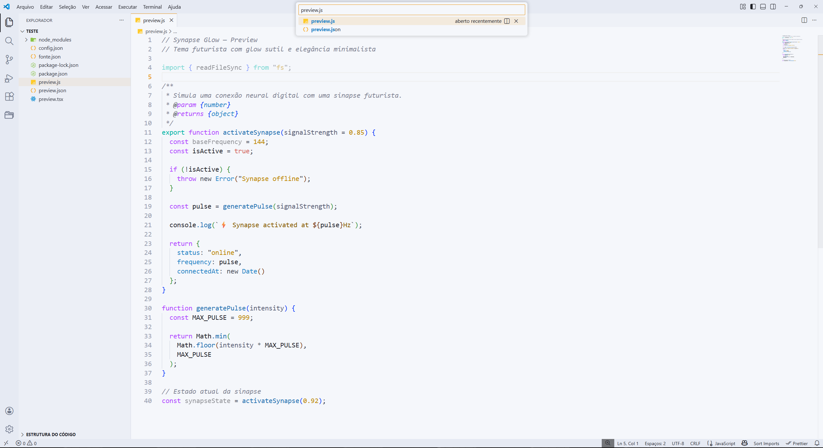Open the Run and Debug view

[x=9, y=78]
